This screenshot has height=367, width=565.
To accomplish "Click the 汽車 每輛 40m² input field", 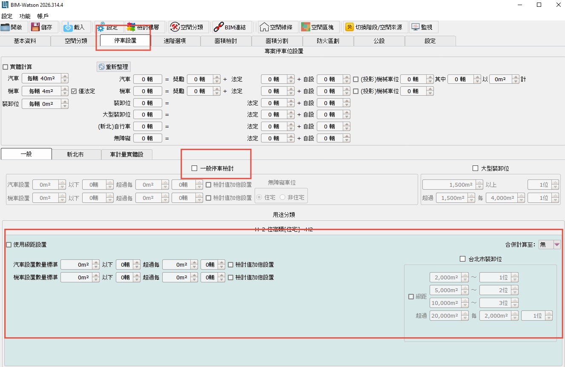I will [41, 79].
